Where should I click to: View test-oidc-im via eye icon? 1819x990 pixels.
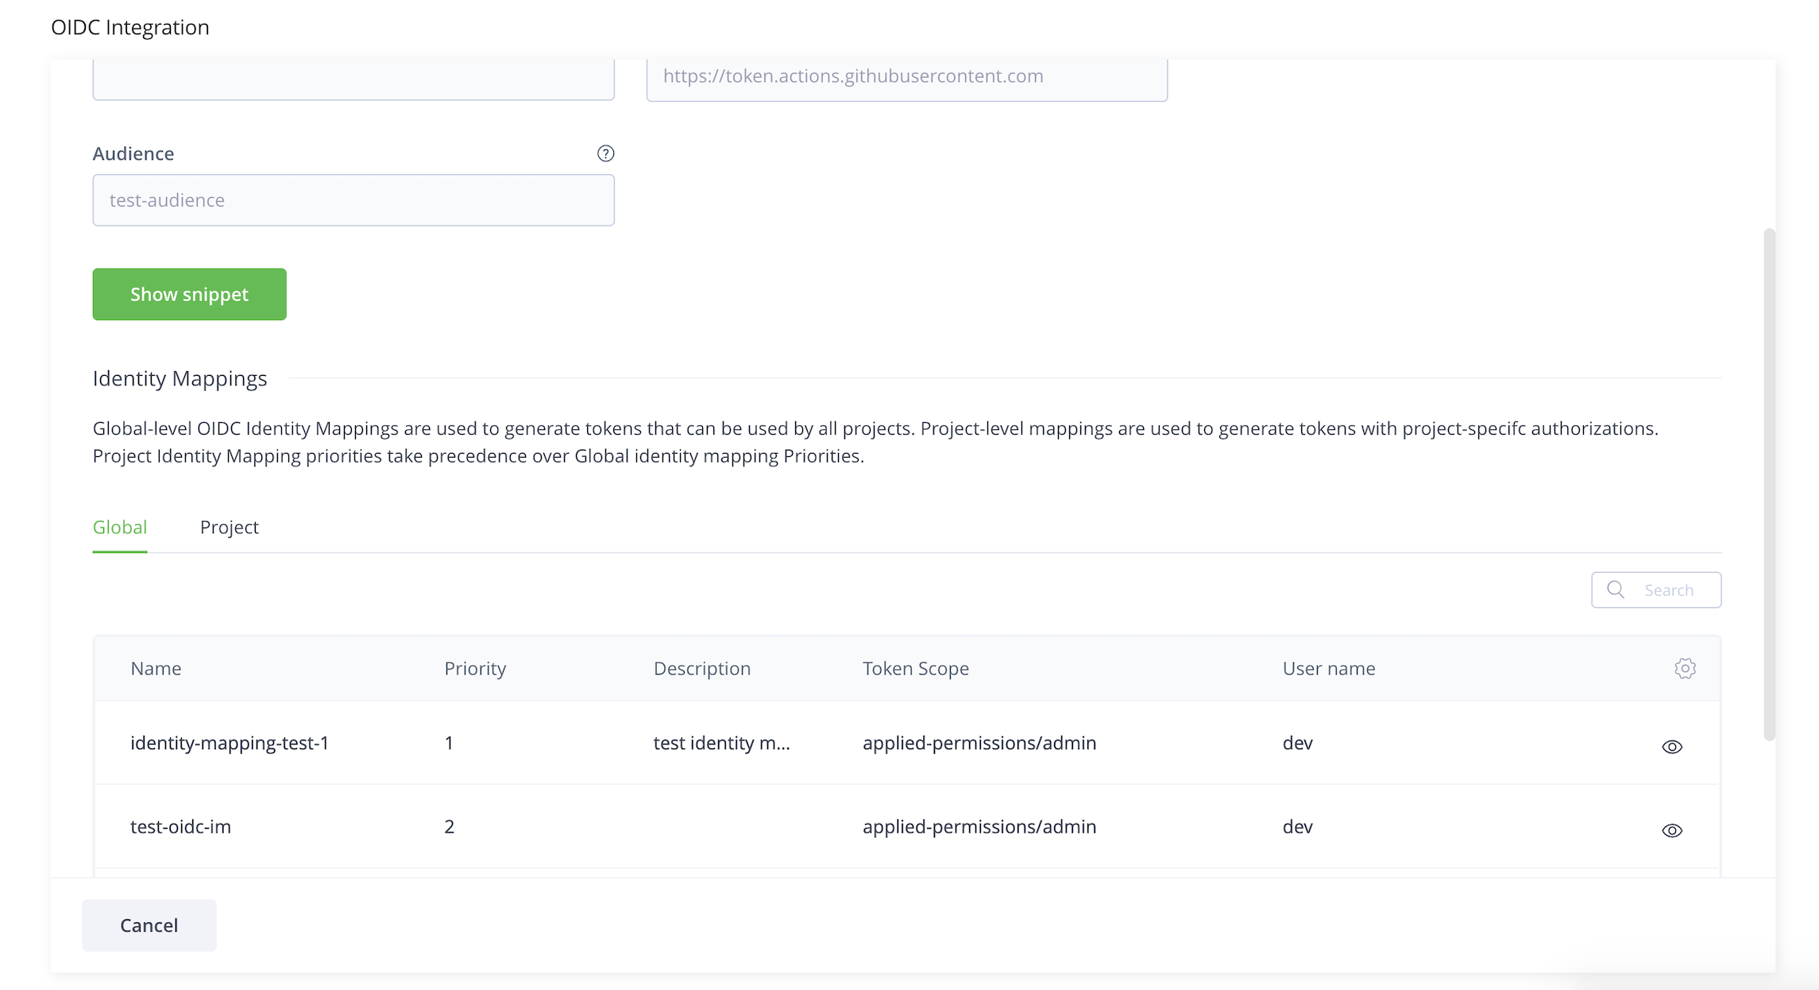[1671, 830]
